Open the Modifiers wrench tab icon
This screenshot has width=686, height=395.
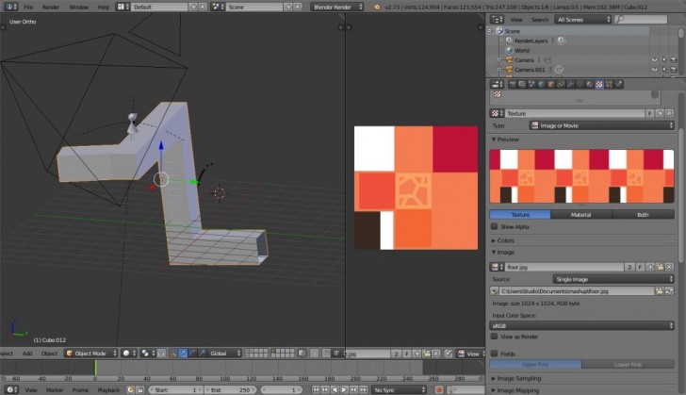click(570, 84)
